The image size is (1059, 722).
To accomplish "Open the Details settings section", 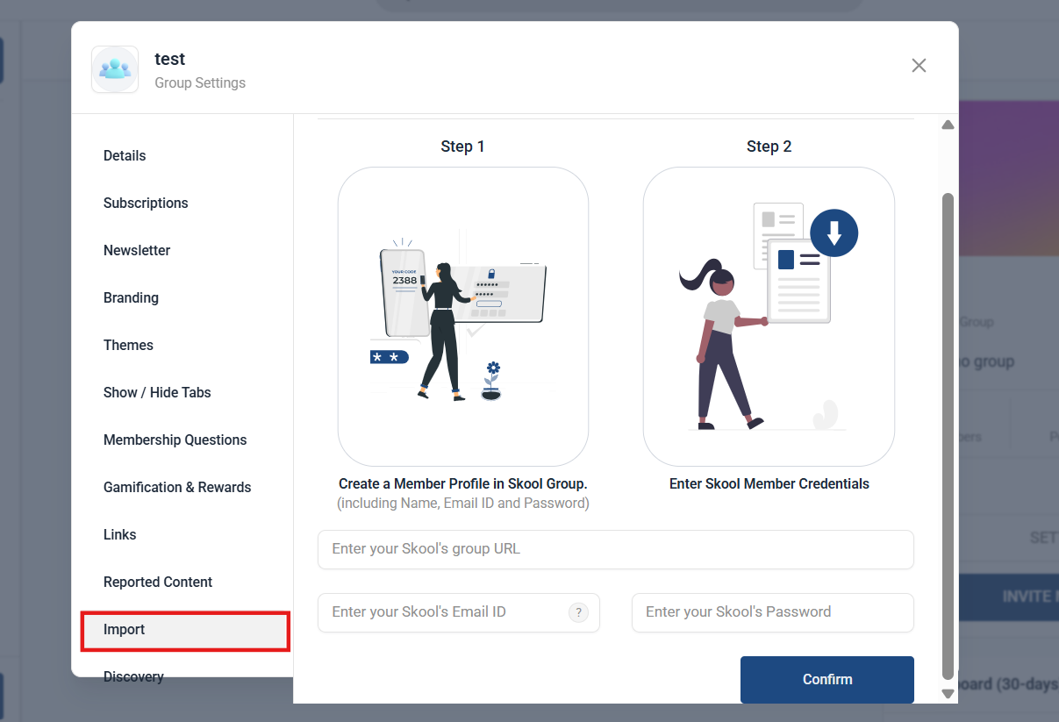I will click(x=125, y=155).
